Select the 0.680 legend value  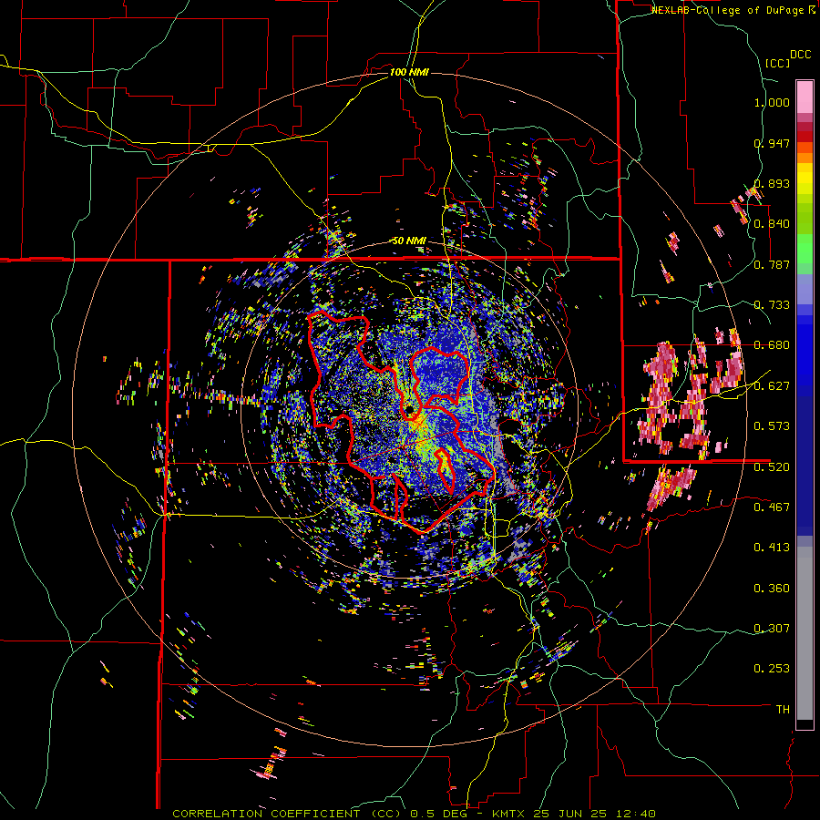click(772, 345)
